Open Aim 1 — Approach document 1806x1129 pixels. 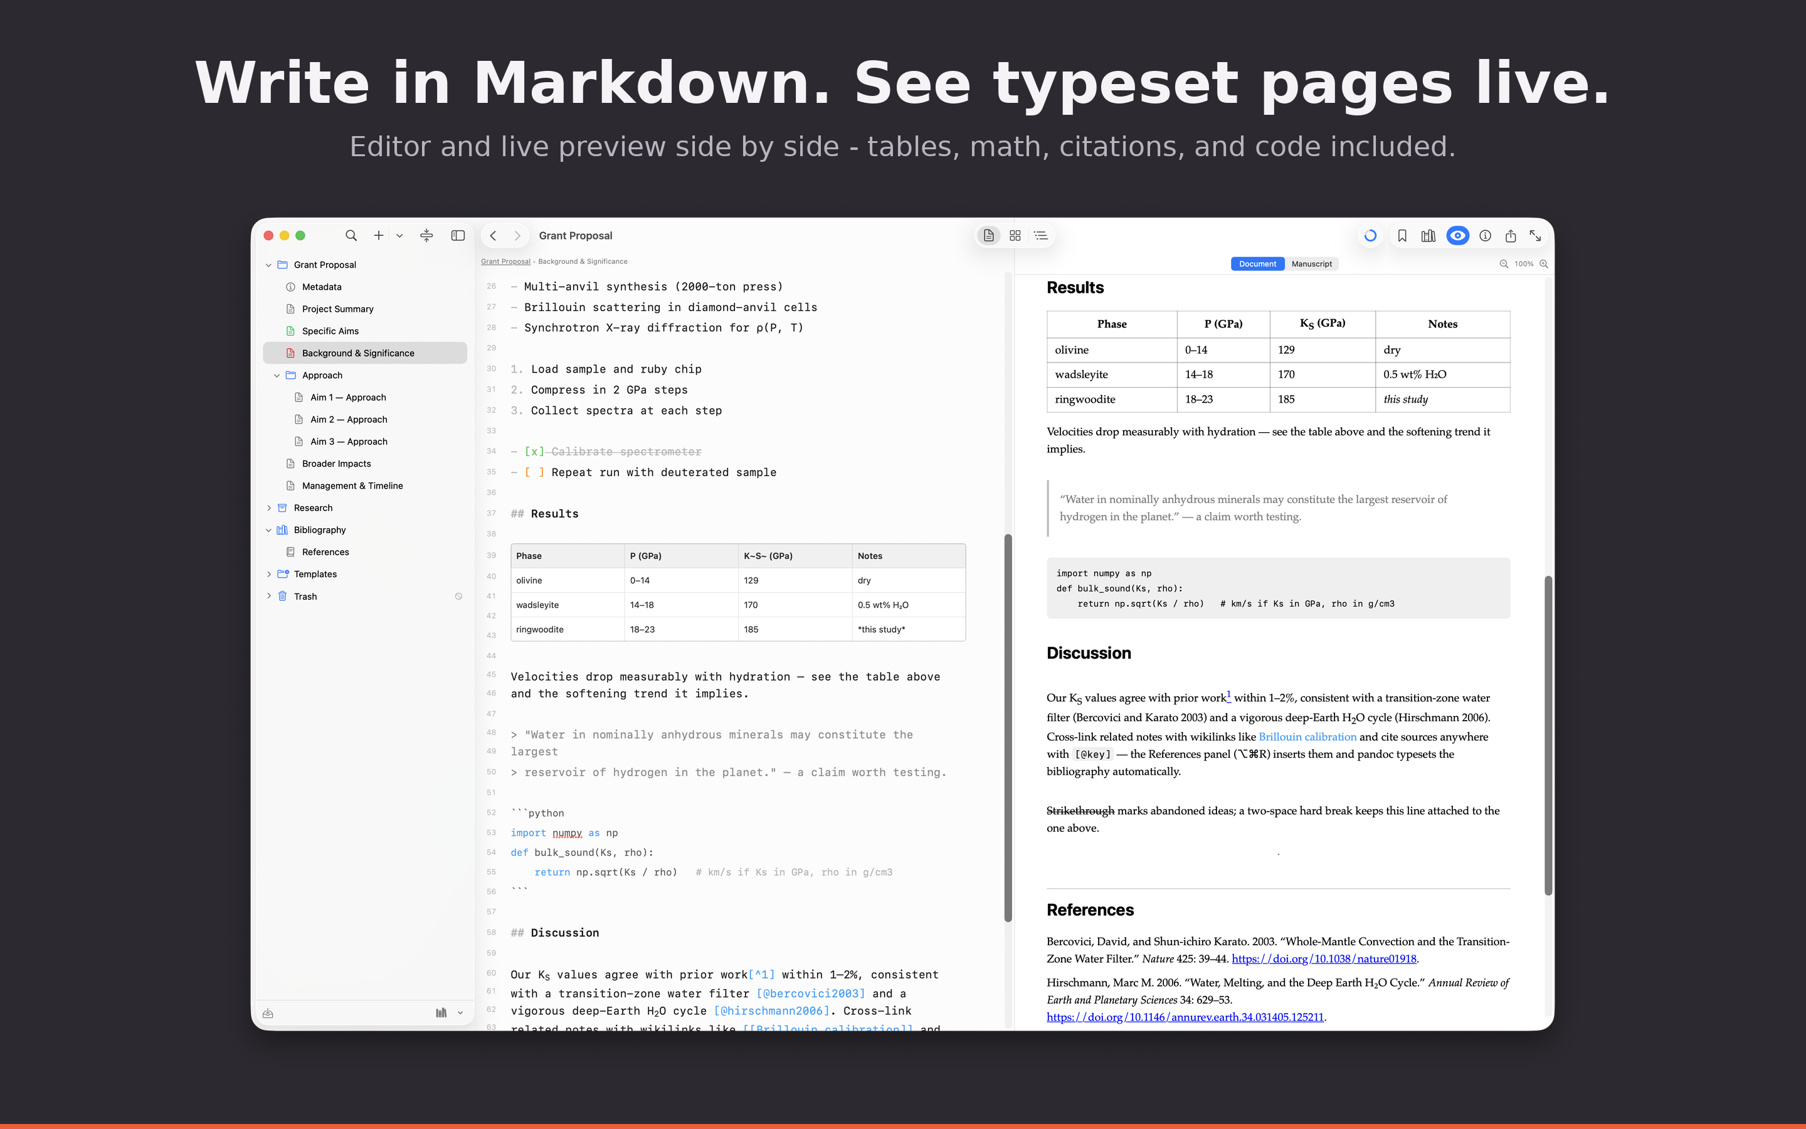click(365, 397)
